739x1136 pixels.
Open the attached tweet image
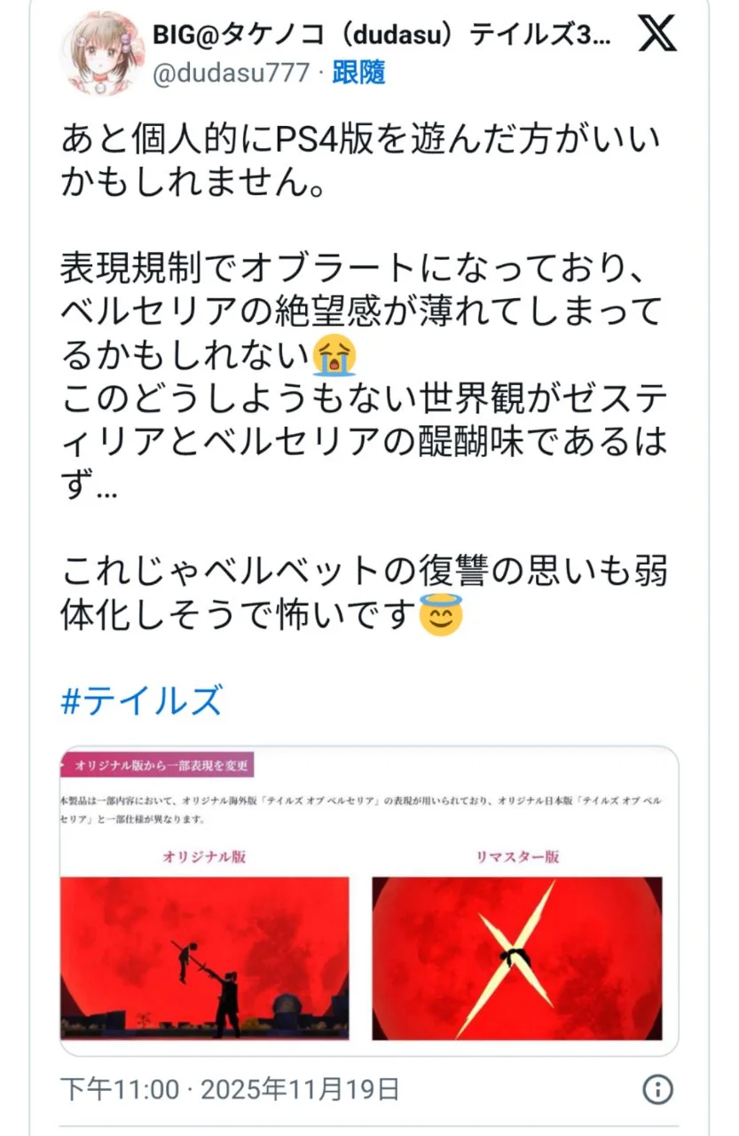(369, 900)
